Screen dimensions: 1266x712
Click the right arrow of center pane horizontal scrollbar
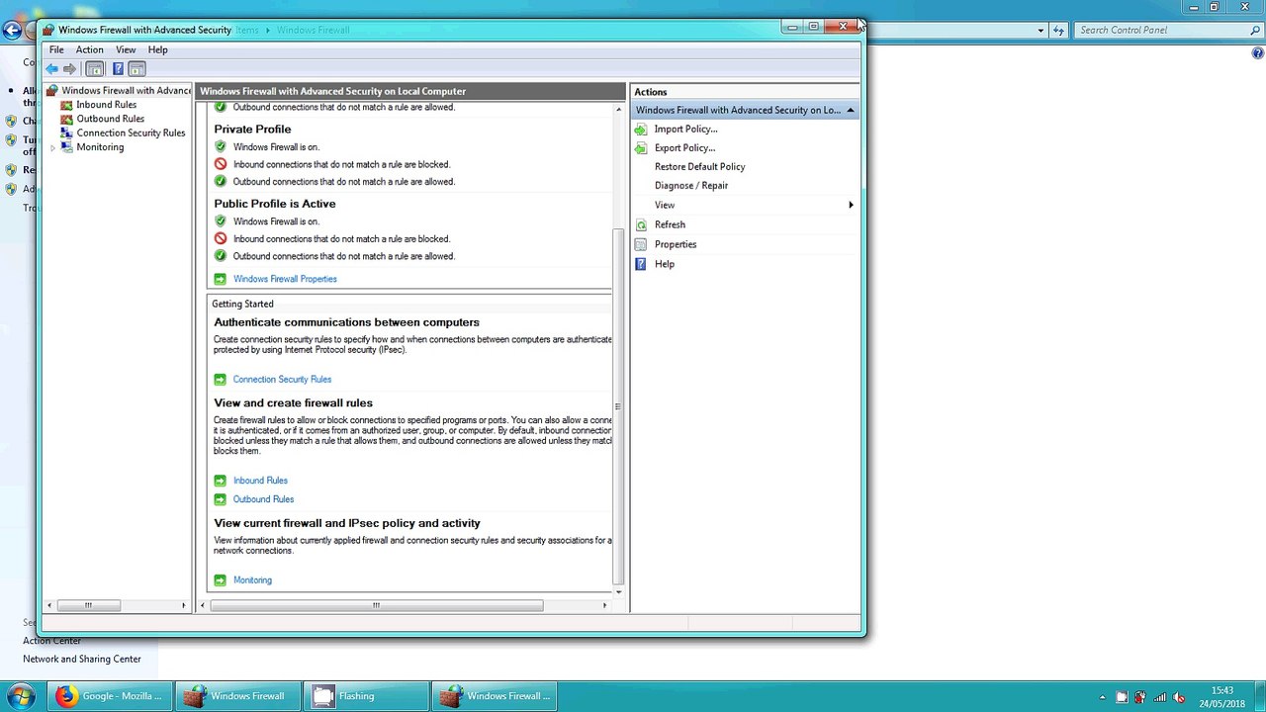pos(604,605)
